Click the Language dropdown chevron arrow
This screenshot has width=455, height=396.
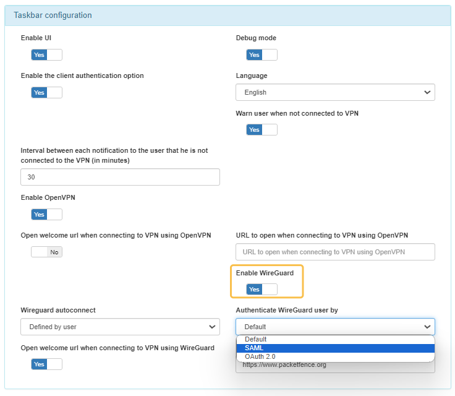click(x=427, y=92)
